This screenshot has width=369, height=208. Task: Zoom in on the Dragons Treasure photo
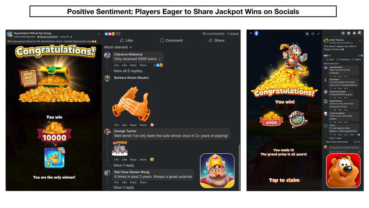coord(307,34)
